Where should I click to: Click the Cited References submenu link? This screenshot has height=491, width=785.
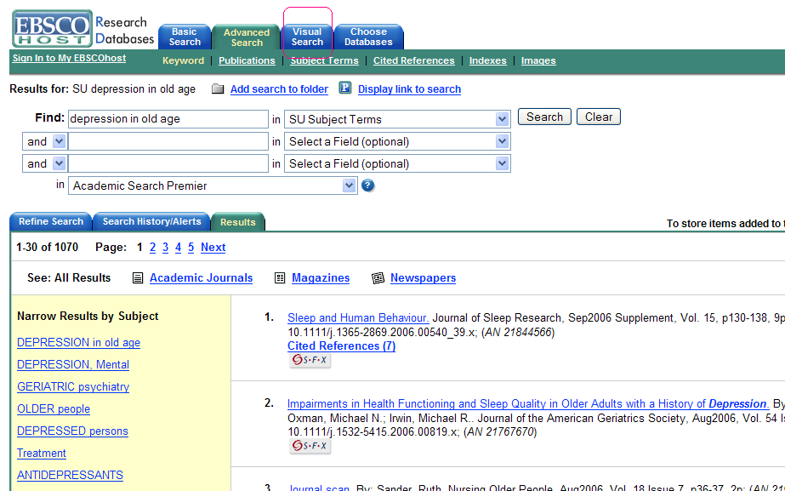(x=414, y=60)
